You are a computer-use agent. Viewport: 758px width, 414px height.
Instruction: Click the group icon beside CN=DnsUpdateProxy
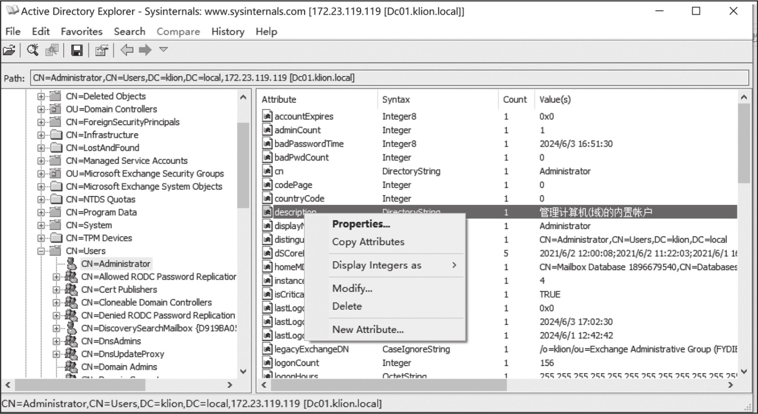pos(71,354)
